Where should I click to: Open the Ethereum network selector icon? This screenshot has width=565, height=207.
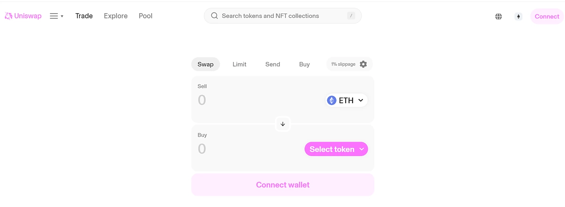518,16
